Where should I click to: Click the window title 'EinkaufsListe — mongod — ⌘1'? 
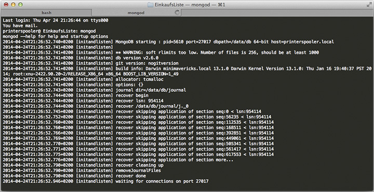pyautogui.click(x=190, y=5)
